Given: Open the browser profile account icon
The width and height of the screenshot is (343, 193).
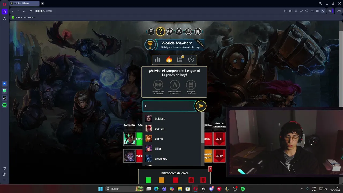Looking at the screenshot, I should click(x=323, y=11).
